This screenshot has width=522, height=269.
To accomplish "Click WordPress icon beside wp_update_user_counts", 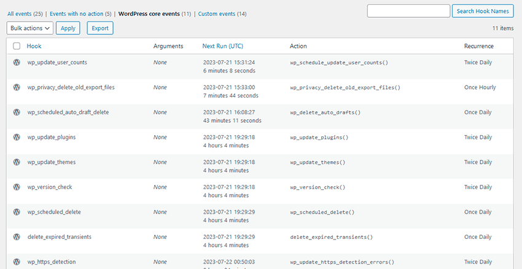I will pos(17,62).
